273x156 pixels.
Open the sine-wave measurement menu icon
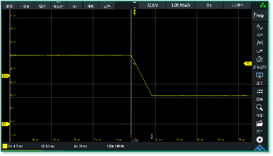click(259, 29)
